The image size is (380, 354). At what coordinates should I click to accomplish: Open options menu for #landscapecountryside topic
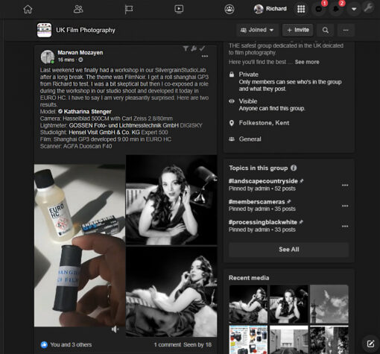coord(345,185)
